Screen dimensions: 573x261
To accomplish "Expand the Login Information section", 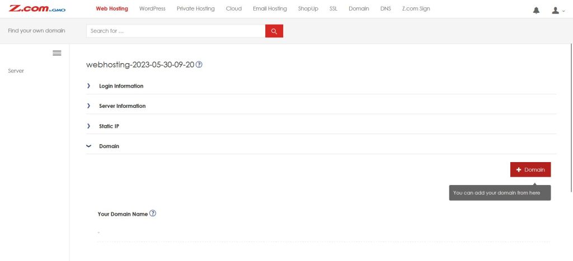I will 321,86.
